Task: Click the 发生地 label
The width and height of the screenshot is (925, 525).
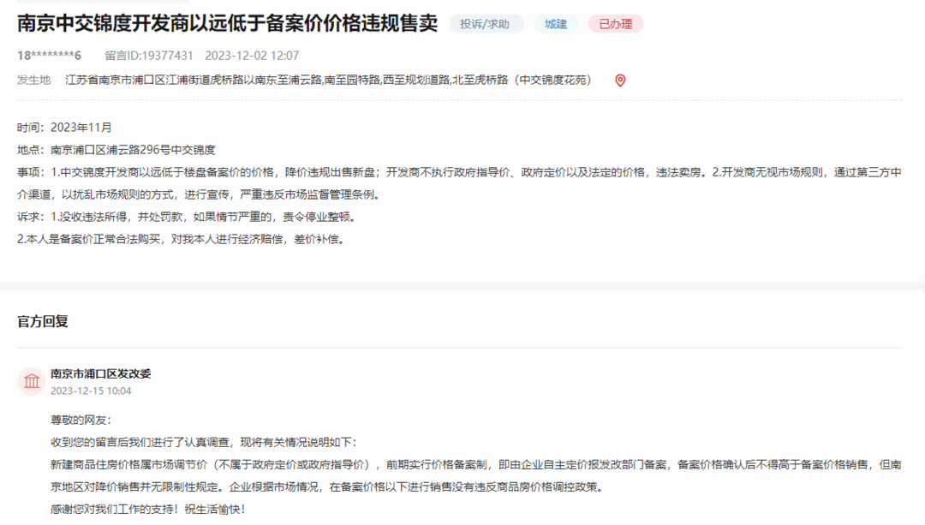Action: point(33,80)
